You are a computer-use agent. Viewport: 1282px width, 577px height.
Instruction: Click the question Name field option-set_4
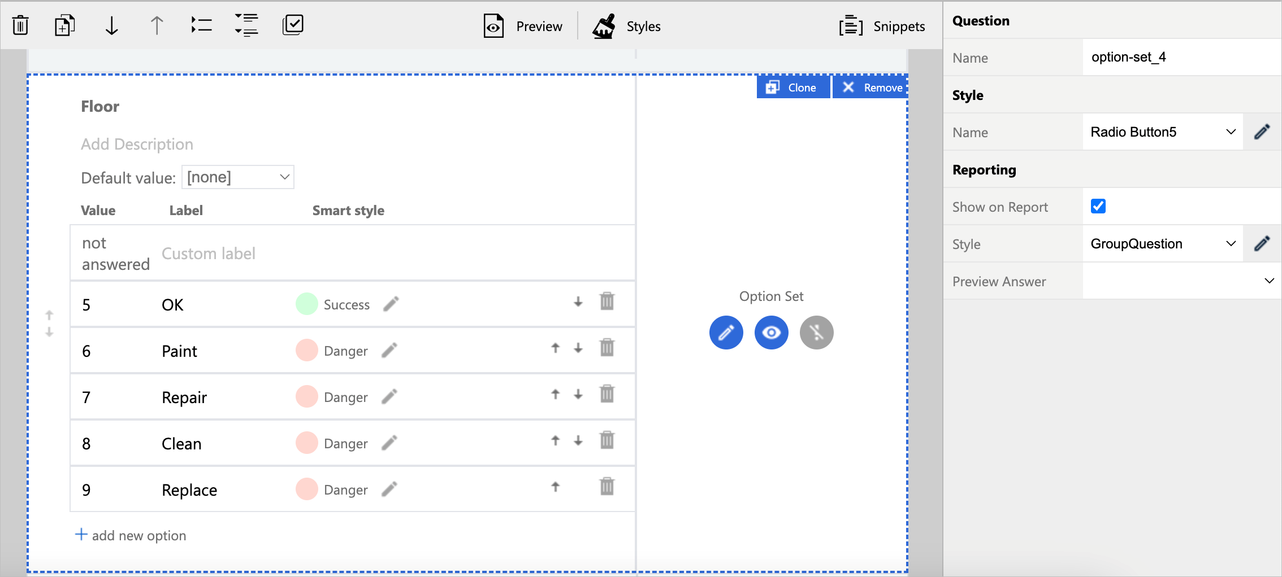point(1181,58)
